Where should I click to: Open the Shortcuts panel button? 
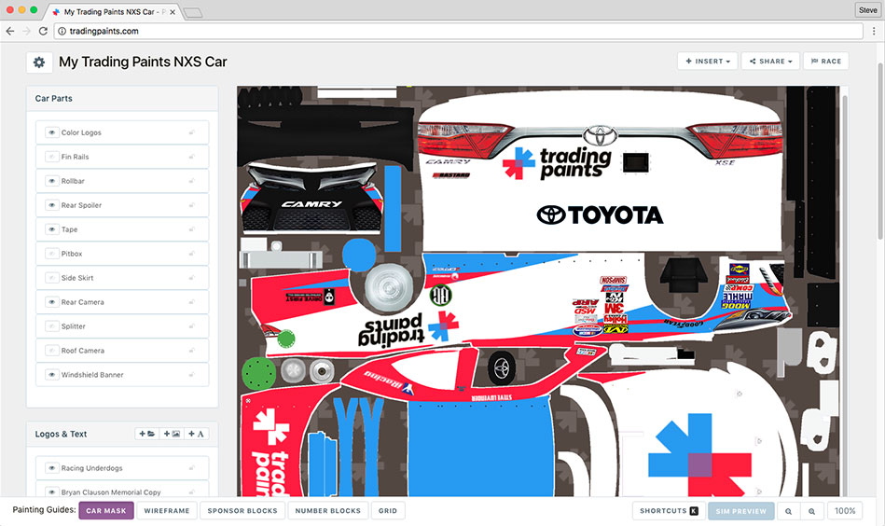click(669, 511)
